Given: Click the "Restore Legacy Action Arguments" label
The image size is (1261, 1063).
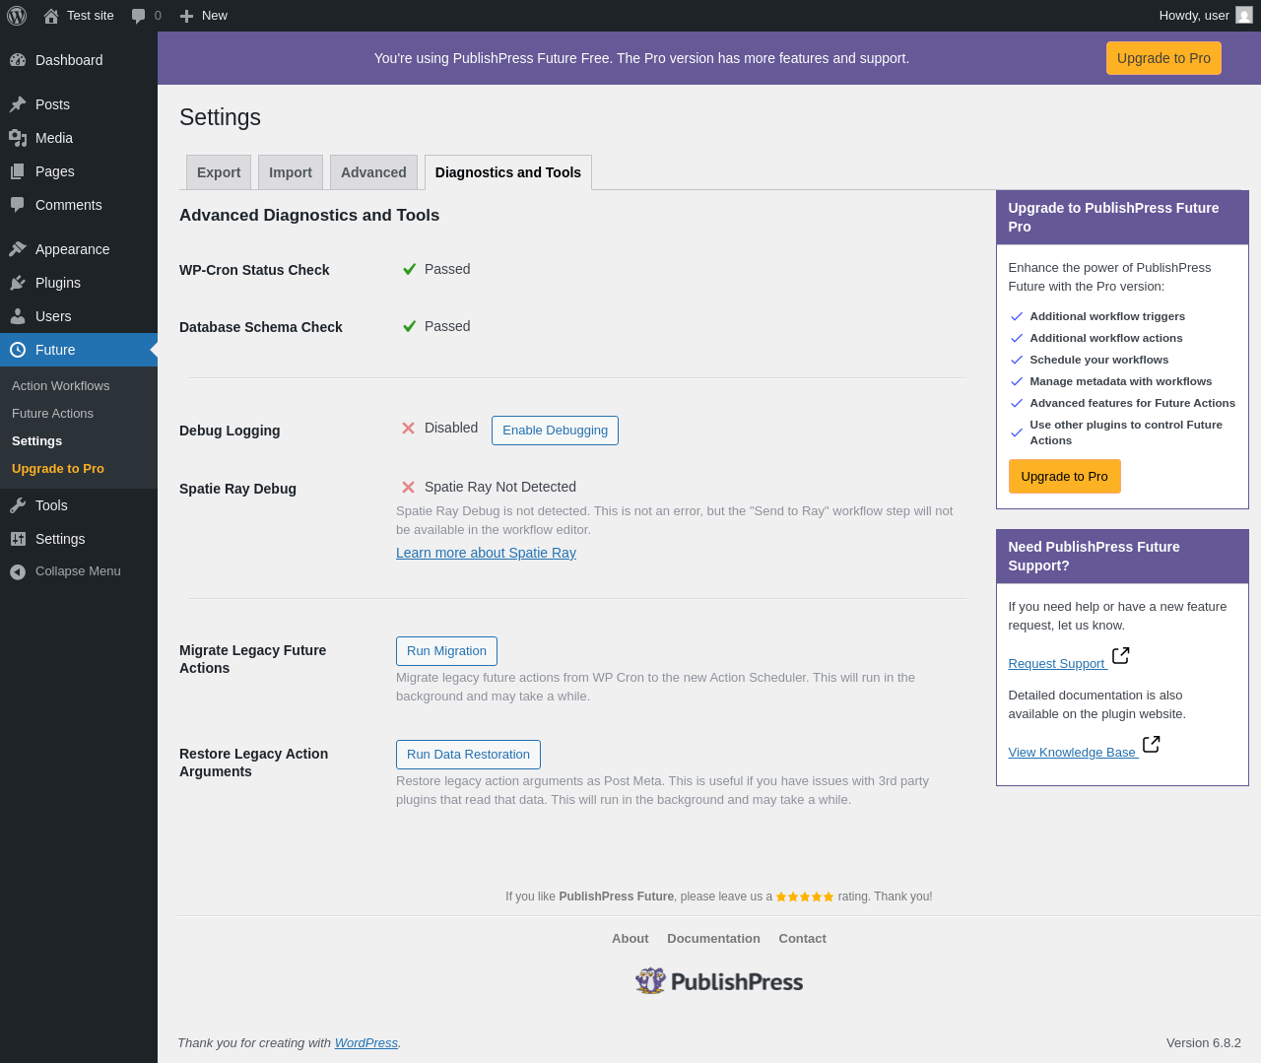Looking at the screenshot, I should coord(253,763).
